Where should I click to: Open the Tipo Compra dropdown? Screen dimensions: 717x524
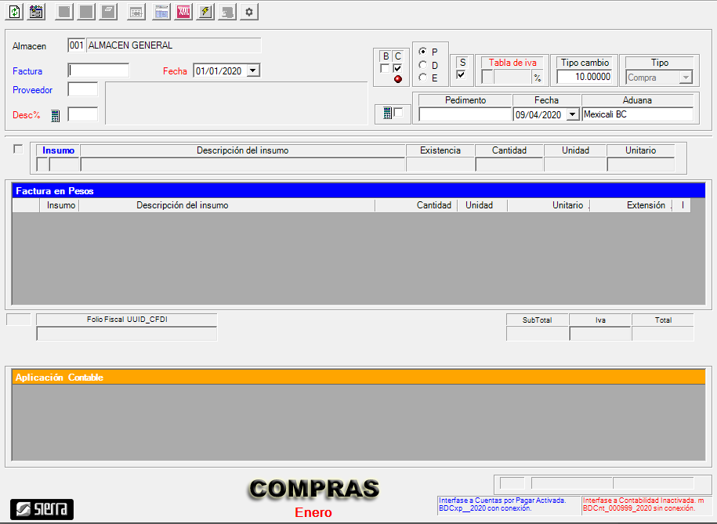tap(686, 78)
